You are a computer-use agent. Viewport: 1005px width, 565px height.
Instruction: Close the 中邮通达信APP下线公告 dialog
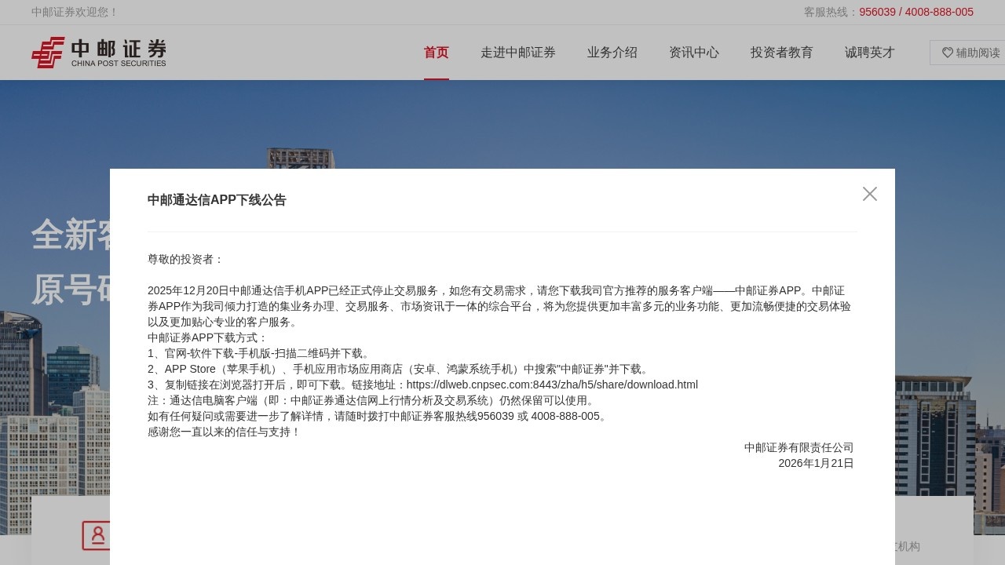(x=870, y=194)
